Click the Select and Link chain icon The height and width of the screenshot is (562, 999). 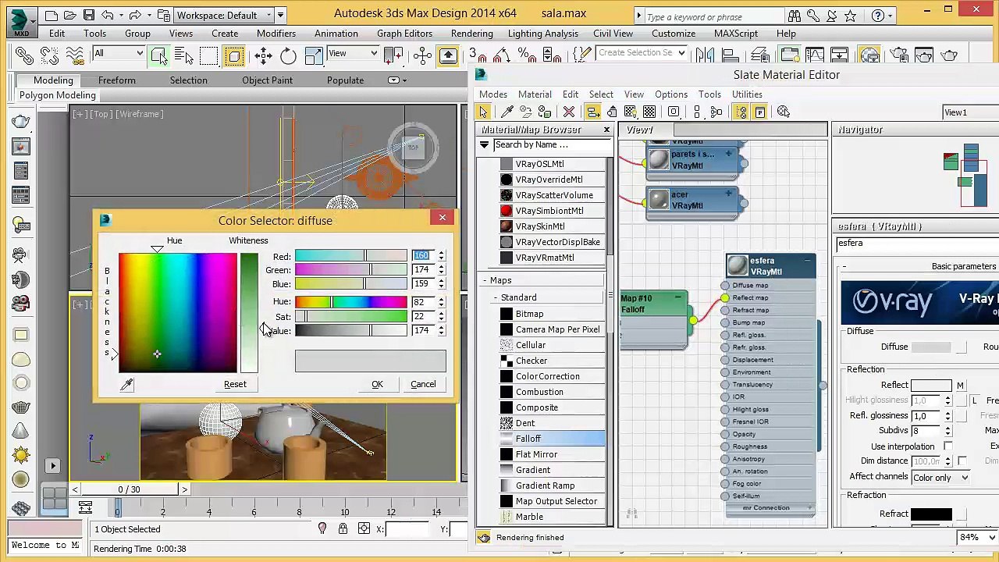pyautogui.click(x=24, y=55)
